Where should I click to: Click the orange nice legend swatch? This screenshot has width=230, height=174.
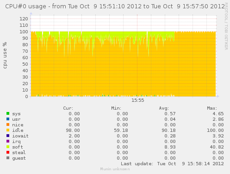tap(8, 124)
